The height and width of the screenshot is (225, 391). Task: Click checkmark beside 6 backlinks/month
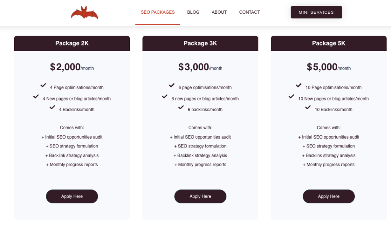click(181, 107)
